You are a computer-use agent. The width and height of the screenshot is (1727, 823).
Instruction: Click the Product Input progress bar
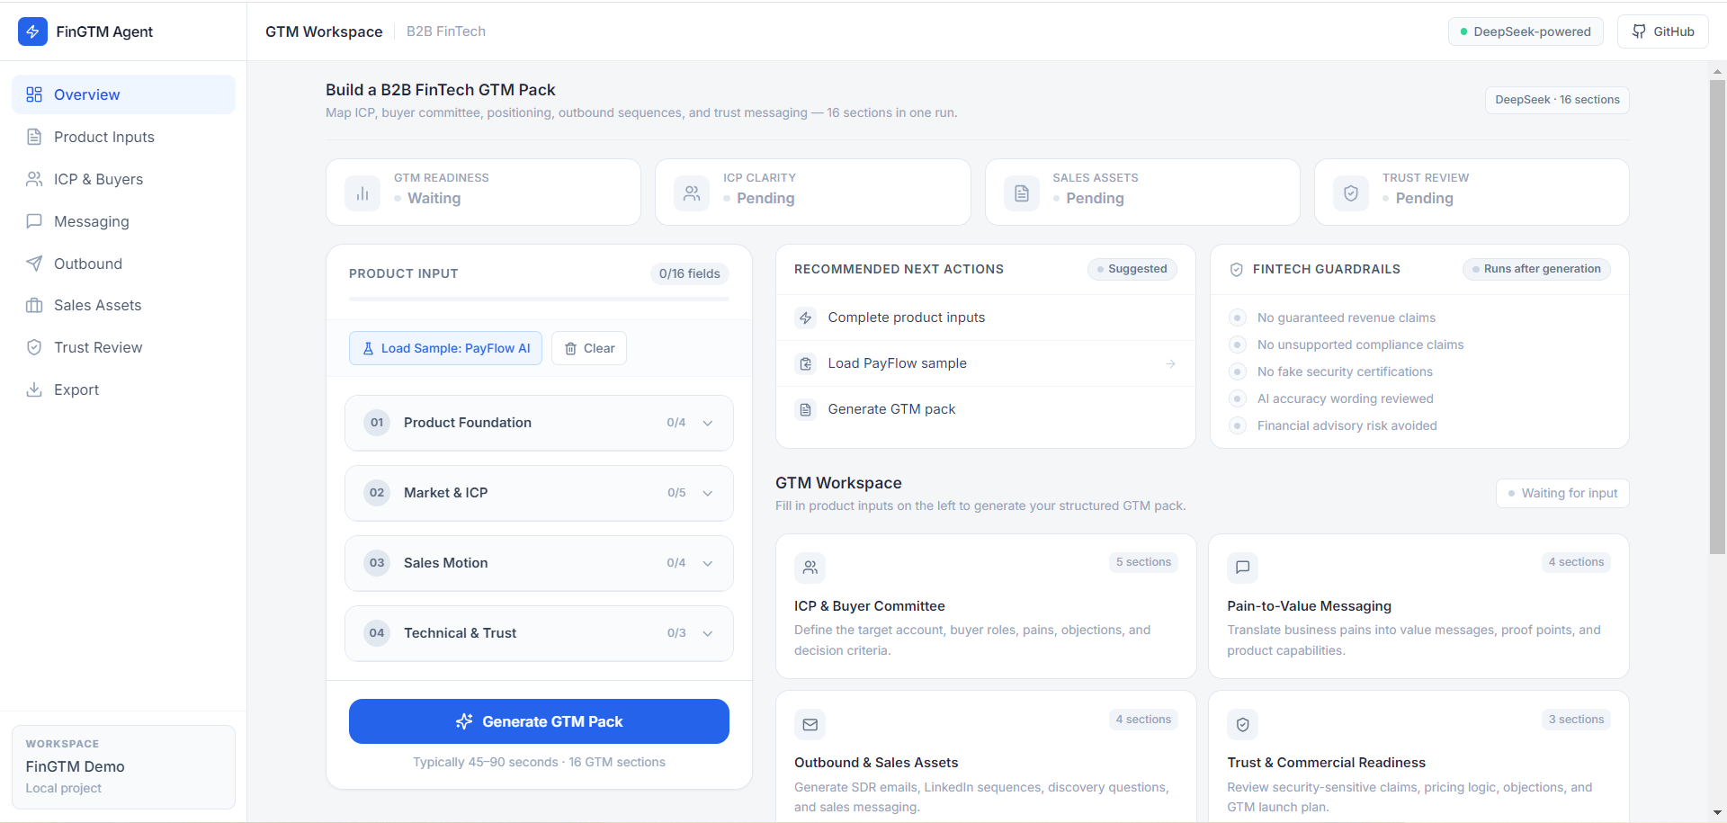(x=539, y=299)
